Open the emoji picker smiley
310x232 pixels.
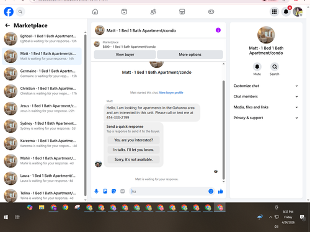pos(211,191)
